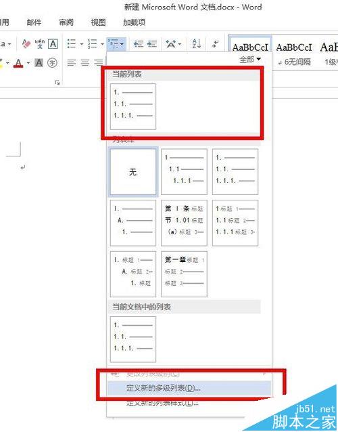Click the increase indent icon

(x=152, y=43)
